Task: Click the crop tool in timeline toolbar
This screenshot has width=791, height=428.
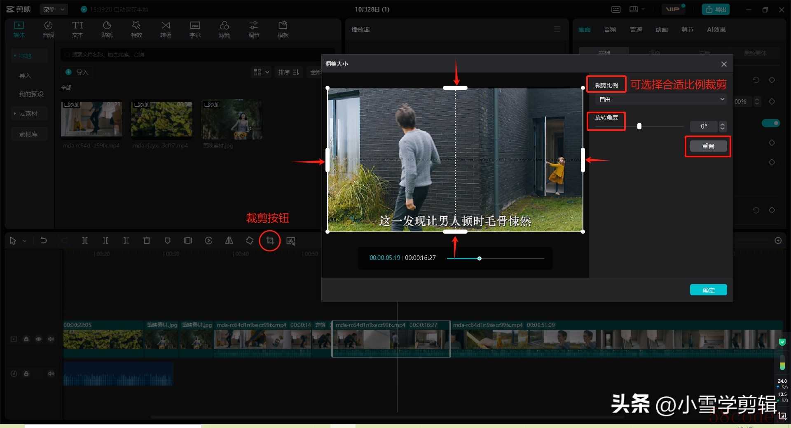Action: pos(270,241)
